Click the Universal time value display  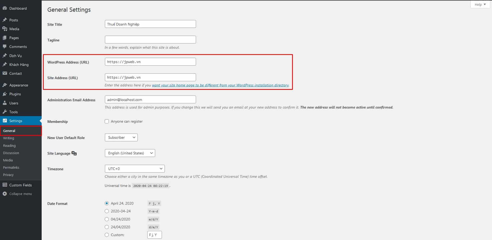pos(150,186)
